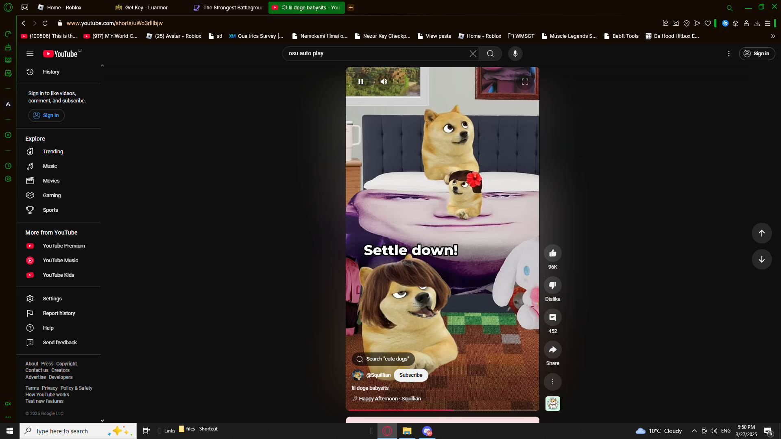Click the Search "cute dogs" suggestion
781x439 pixels.
click(383, 359)
